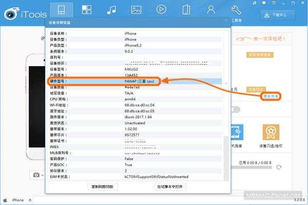Eject the iPhone via bottom-bar icon

tap(30, 200)
